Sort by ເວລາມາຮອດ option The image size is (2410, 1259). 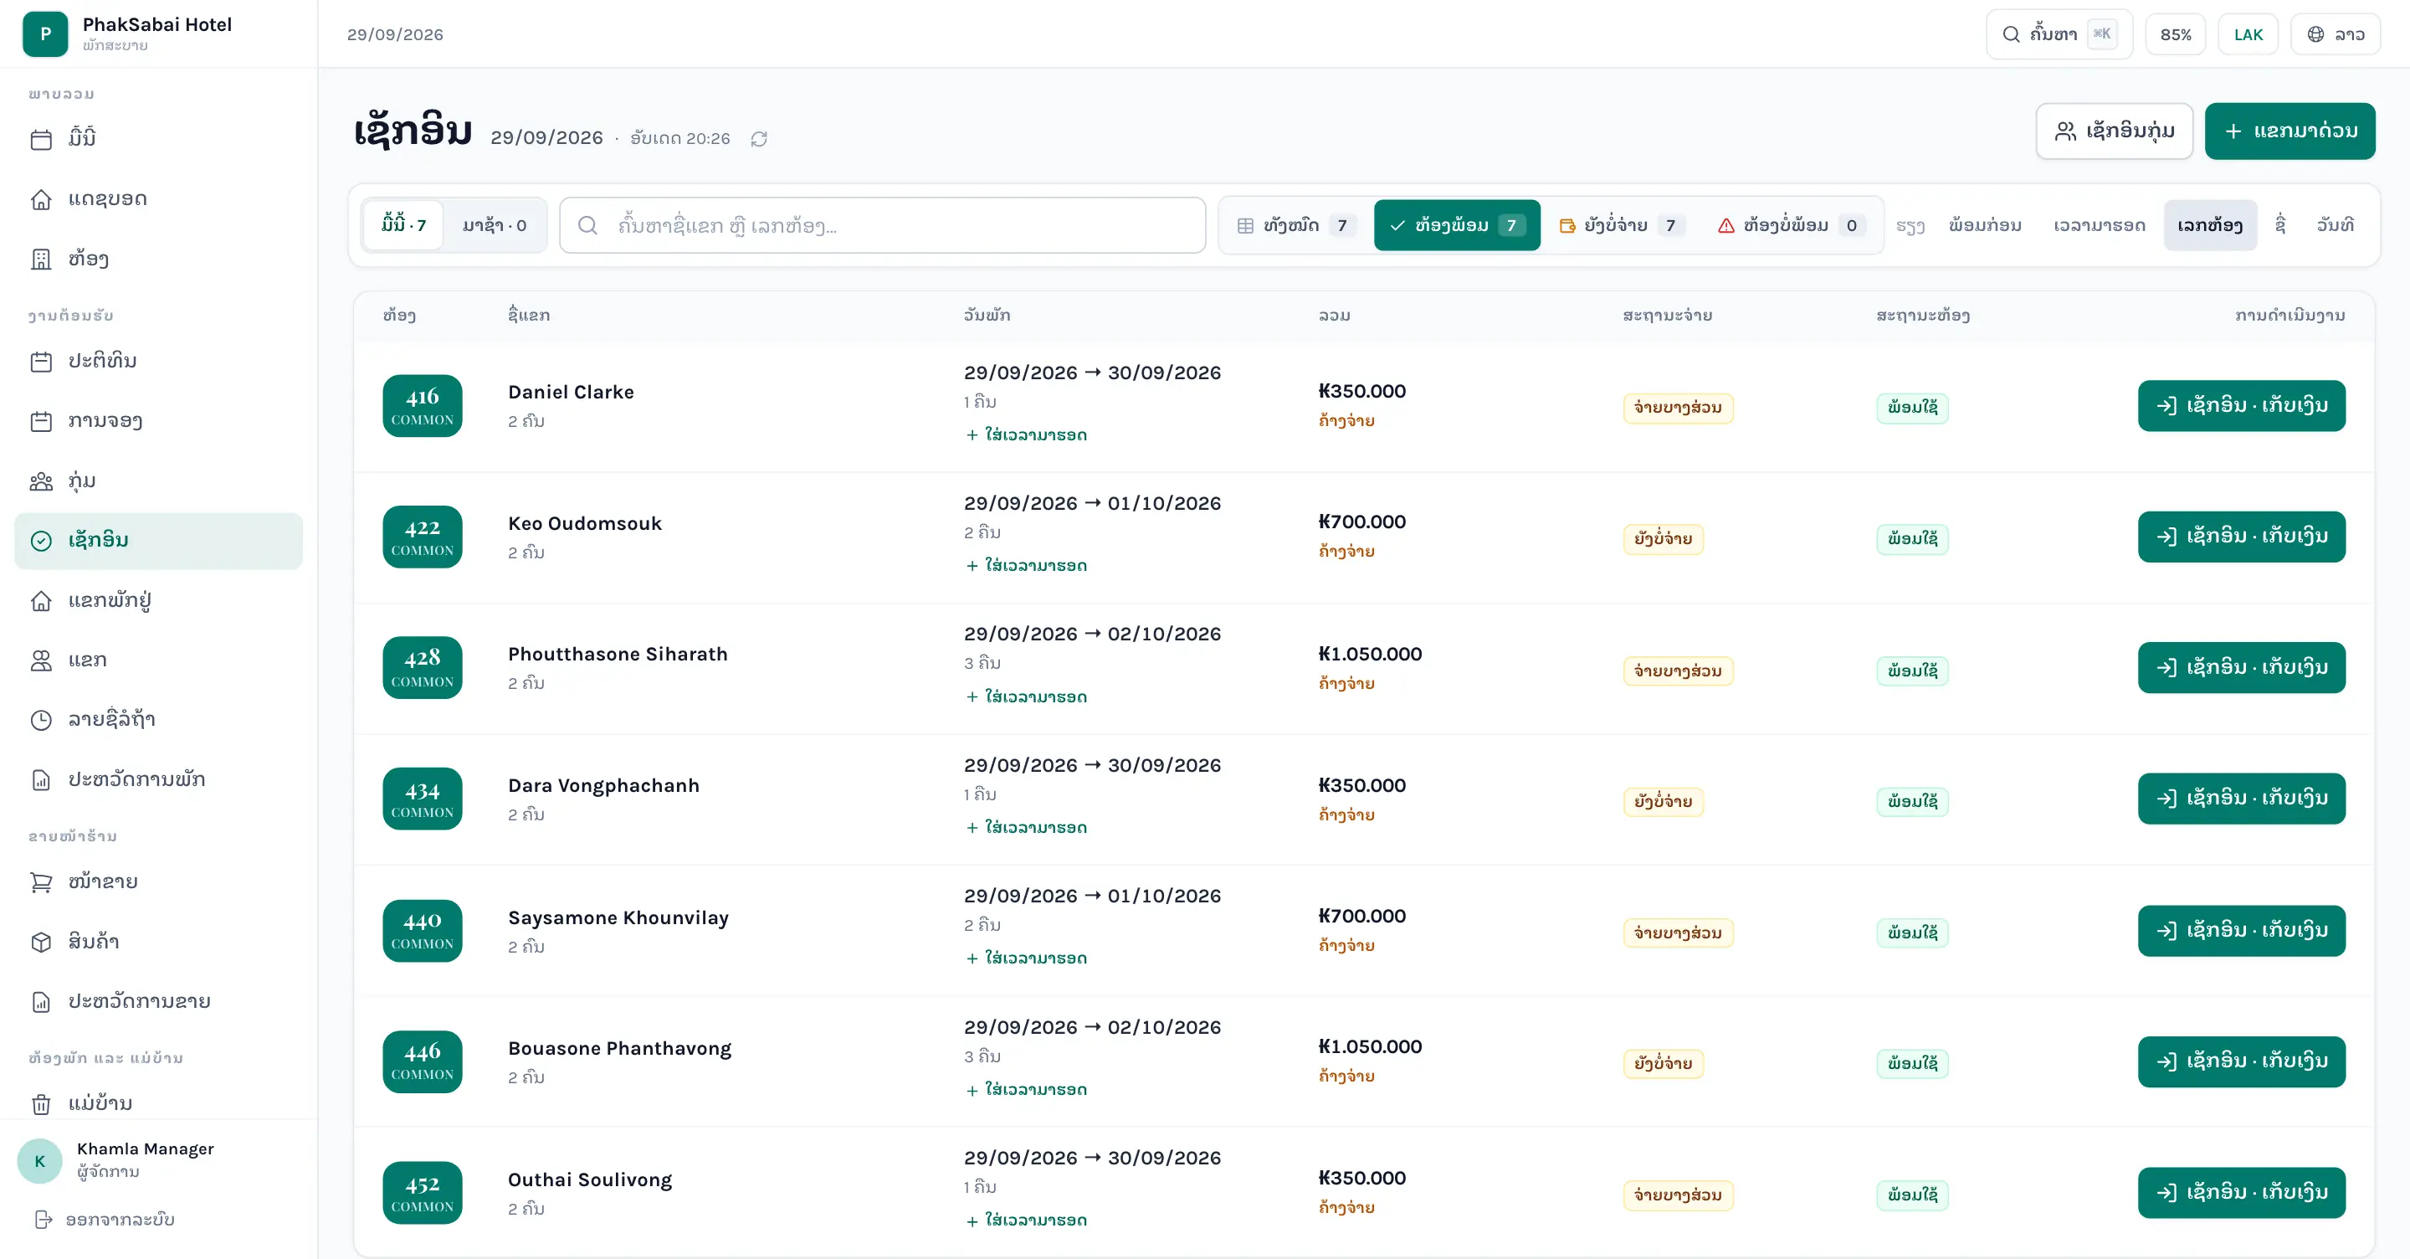[x=2100, y=224]
